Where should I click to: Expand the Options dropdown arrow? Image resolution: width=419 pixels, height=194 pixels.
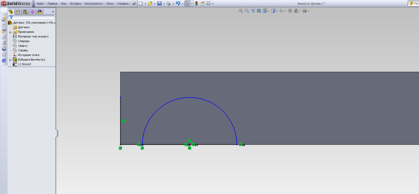[x=213, y=4]
